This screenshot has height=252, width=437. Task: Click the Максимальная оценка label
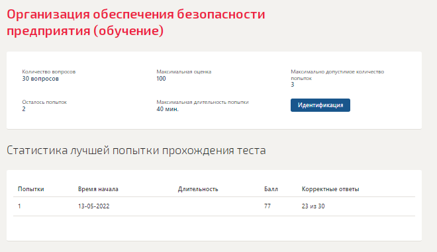184,72
